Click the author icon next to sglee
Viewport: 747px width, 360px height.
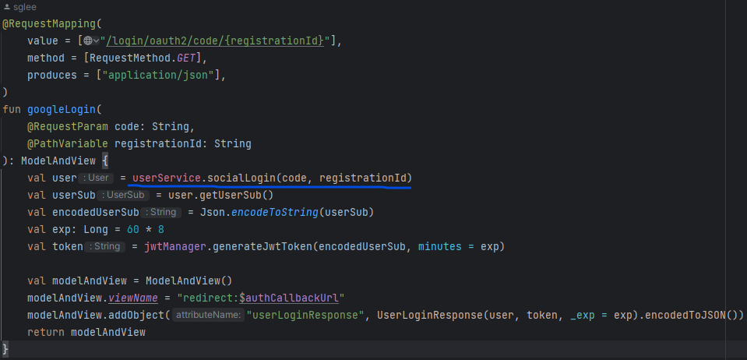tap(7, 7)
